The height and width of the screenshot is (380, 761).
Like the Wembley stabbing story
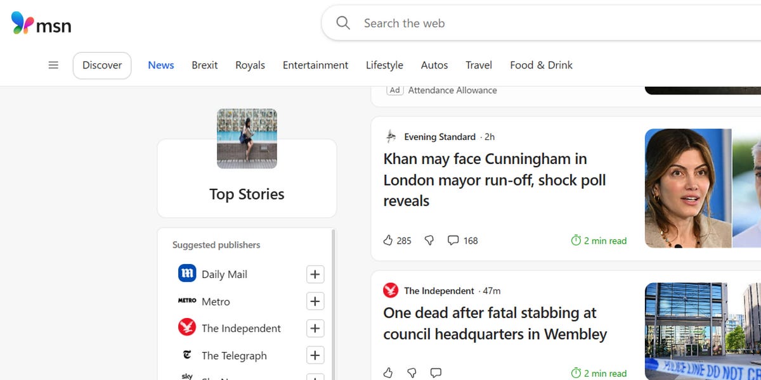388,372
